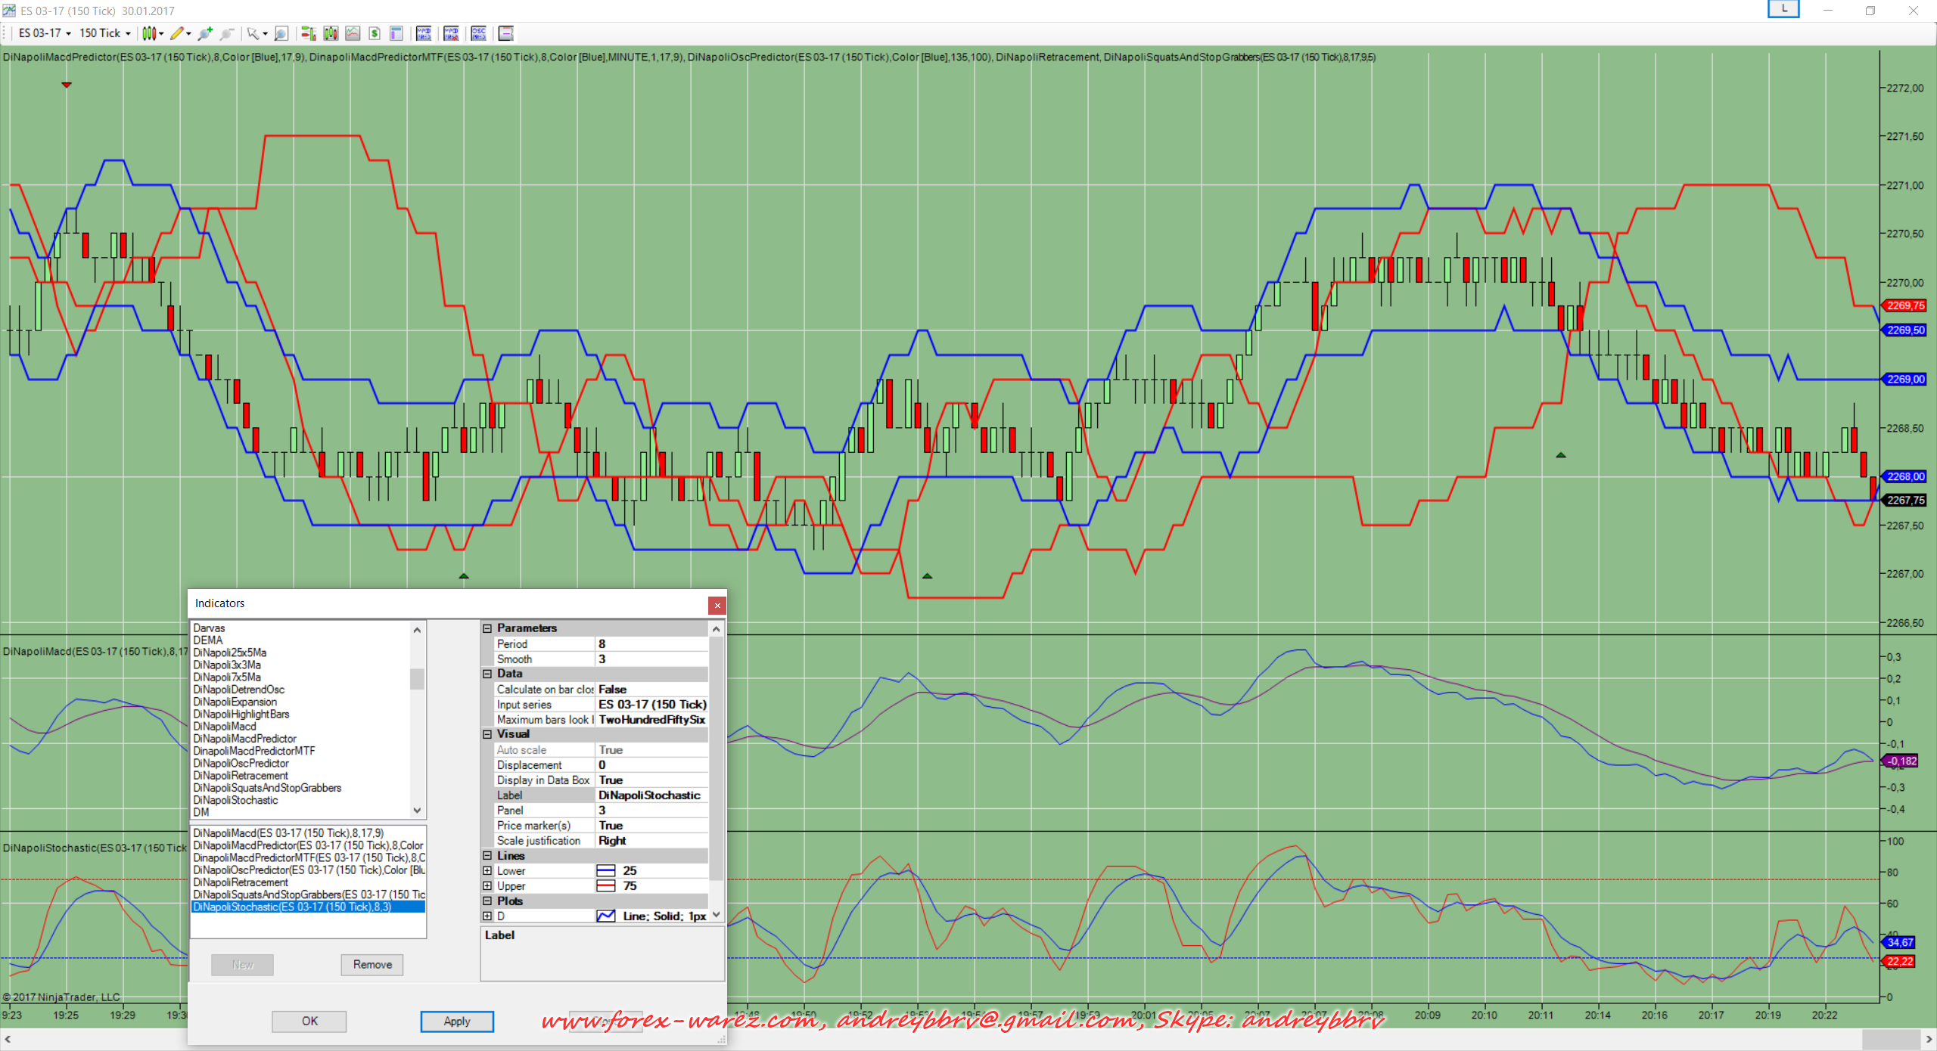
Task: Click the Period value field
Action: tap(651, 644)
